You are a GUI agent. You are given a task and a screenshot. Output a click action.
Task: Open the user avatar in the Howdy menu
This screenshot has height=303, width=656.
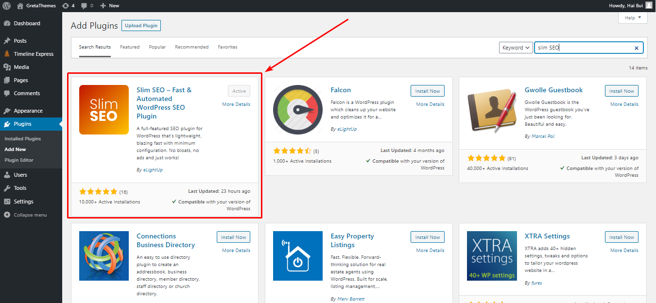(x=649, y=5)
